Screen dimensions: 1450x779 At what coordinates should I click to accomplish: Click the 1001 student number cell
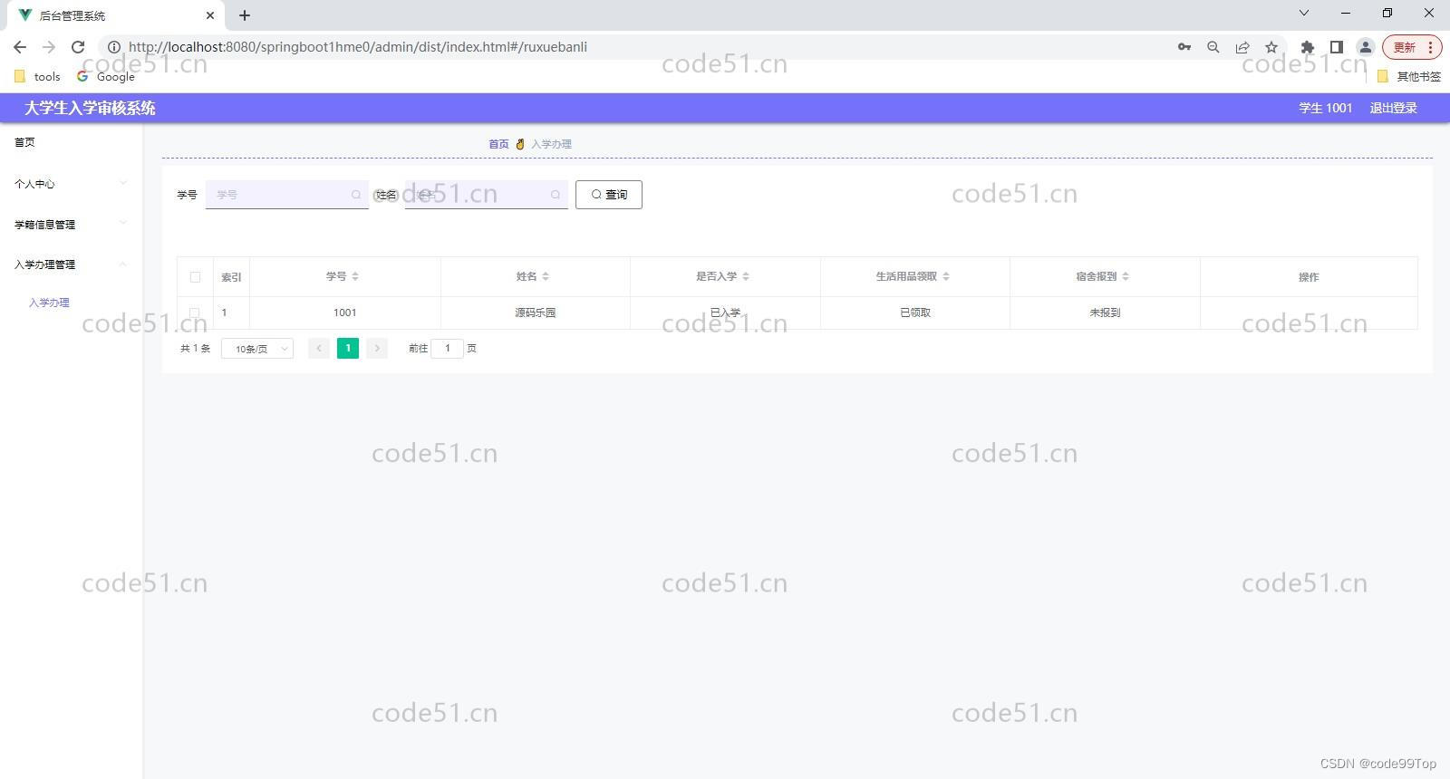click(x=345, y=313)
